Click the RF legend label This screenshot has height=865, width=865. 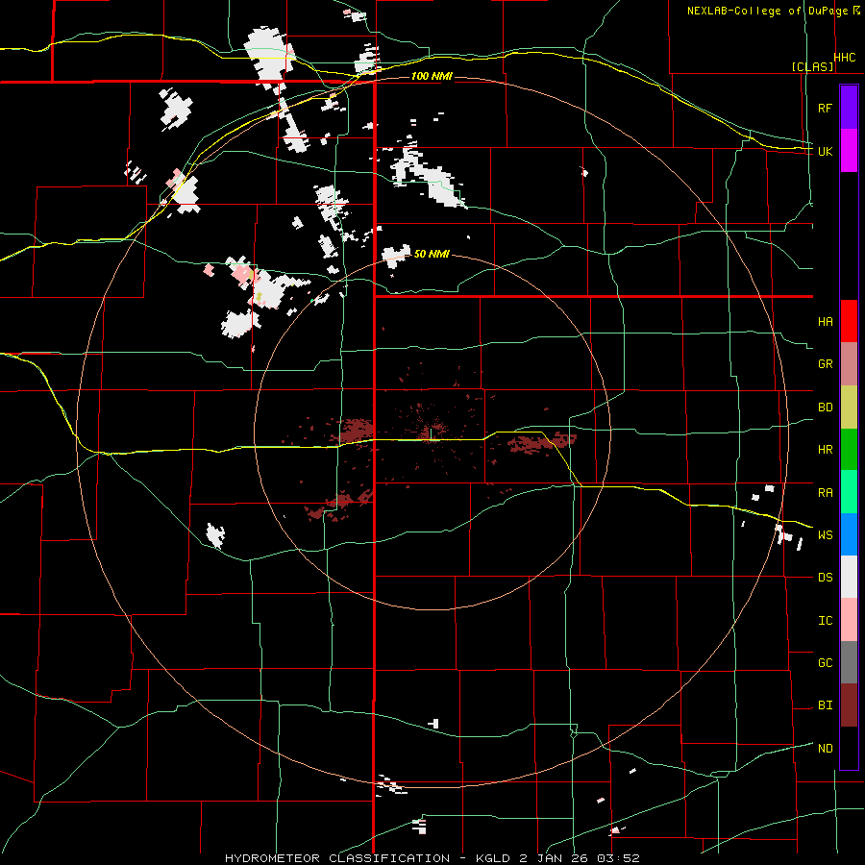click(825, 108)
